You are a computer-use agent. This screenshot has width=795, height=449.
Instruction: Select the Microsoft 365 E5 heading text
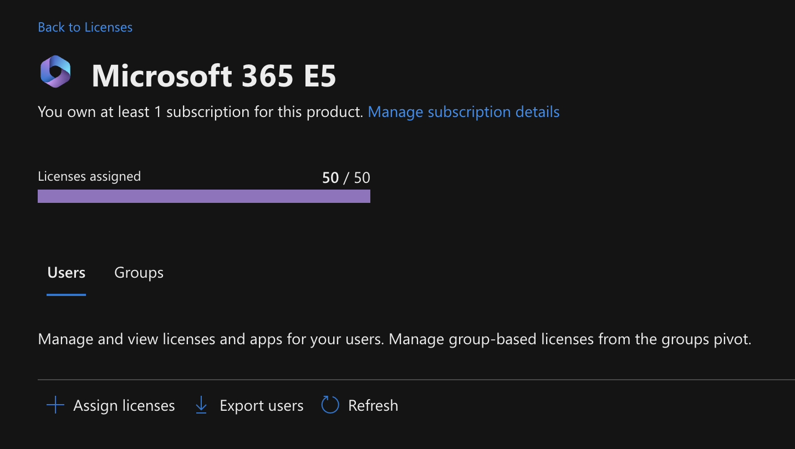(214, 75)
